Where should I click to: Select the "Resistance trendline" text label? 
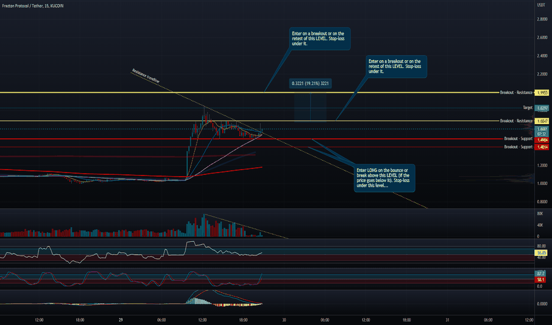(x=146, y=76)
